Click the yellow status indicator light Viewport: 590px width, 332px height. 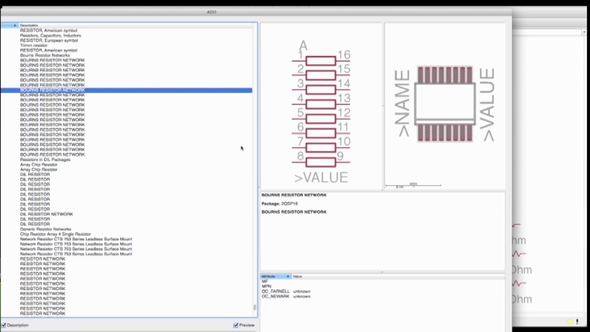pyautogui.click(x=570, y=322)
